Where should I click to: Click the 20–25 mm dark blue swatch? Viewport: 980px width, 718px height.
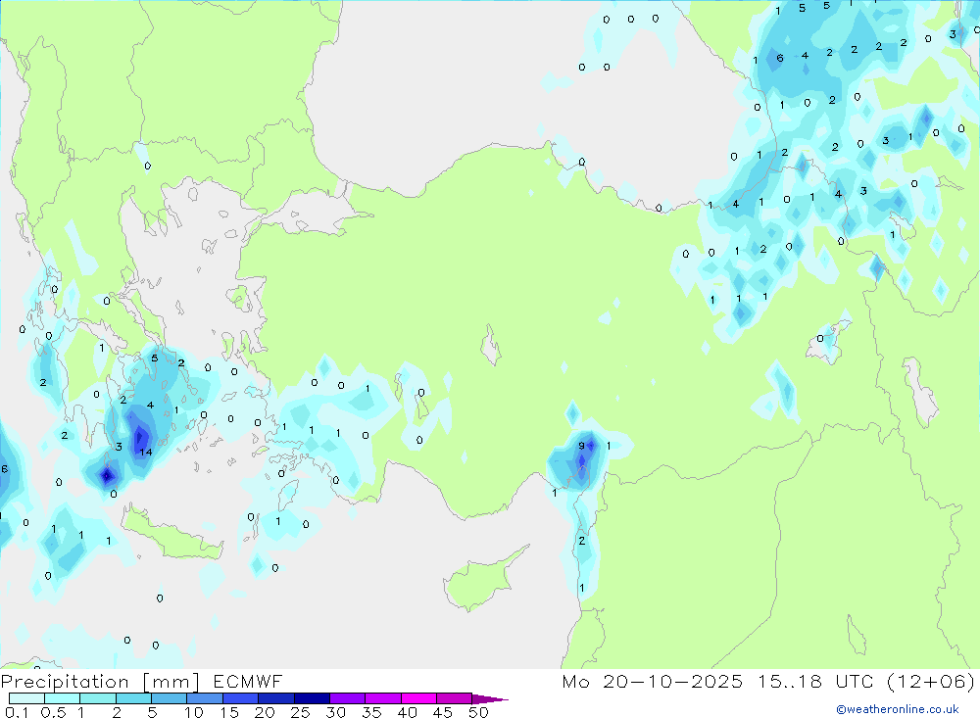pyautogui.click(x=275, y=698)
